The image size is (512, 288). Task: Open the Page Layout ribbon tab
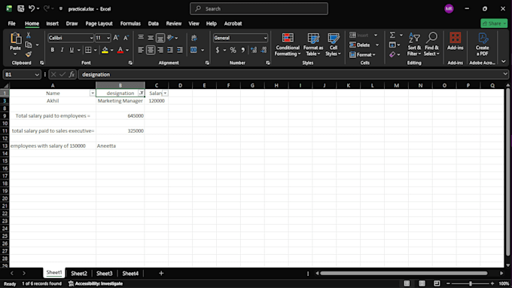coord(99,23)
